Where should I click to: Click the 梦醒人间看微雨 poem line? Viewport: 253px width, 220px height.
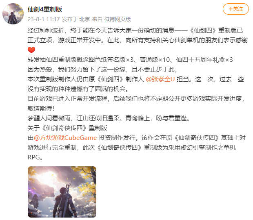(109, 118)
